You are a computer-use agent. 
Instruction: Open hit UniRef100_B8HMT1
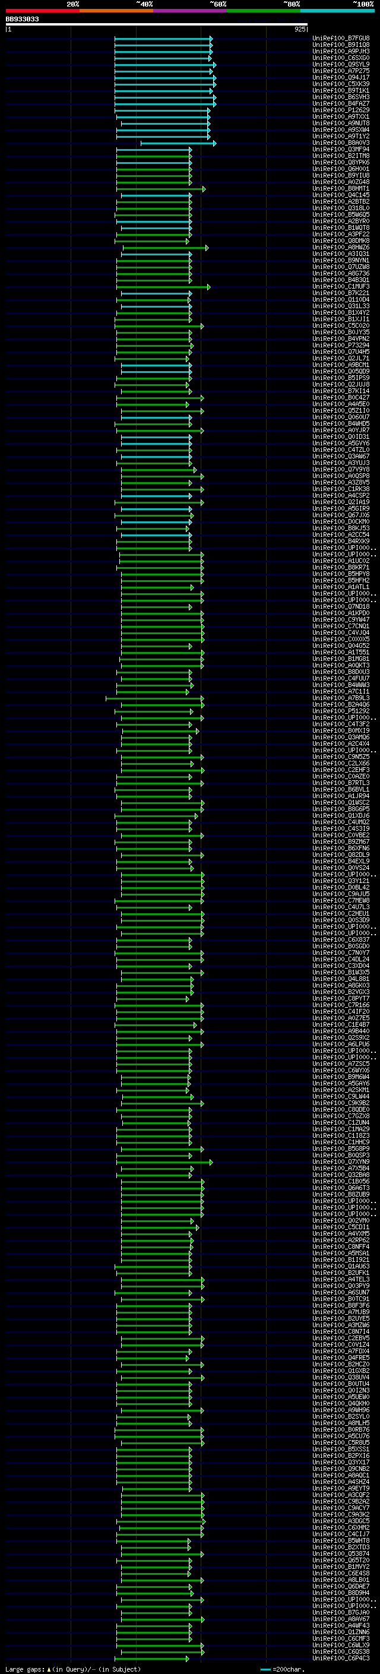(x=340, y=188)
